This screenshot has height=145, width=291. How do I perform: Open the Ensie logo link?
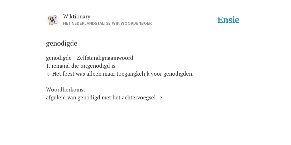point(228,20)
